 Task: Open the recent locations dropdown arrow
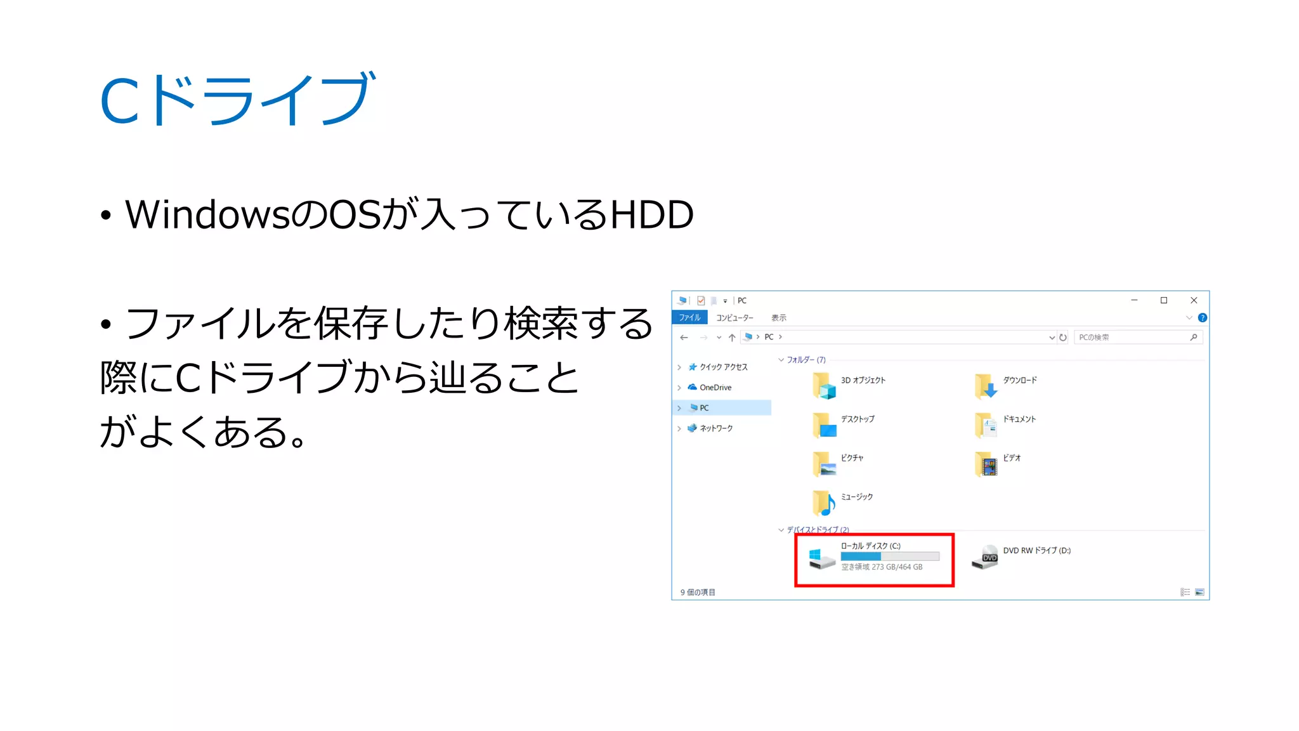point(719,338)
